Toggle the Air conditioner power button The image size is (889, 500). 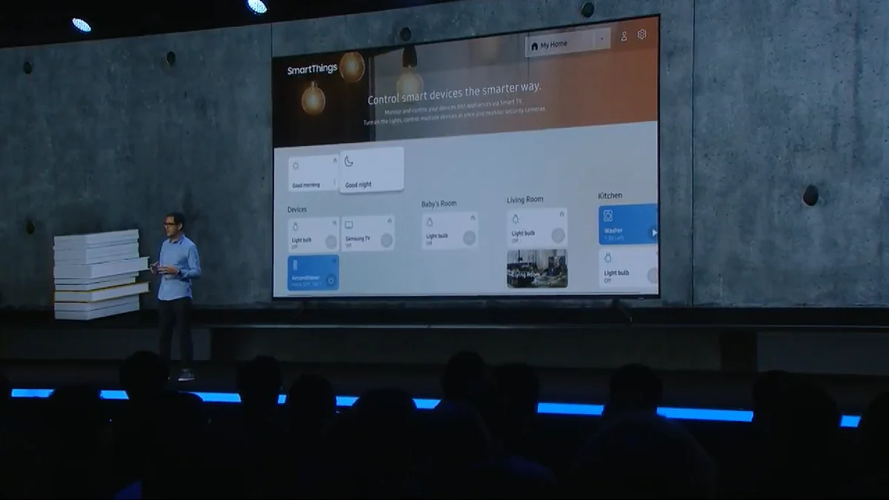330,281
